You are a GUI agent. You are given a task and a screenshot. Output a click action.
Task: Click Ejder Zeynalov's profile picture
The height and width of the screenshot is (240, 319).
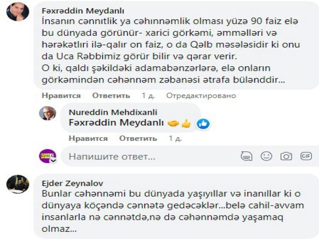(x=18, y=184)
